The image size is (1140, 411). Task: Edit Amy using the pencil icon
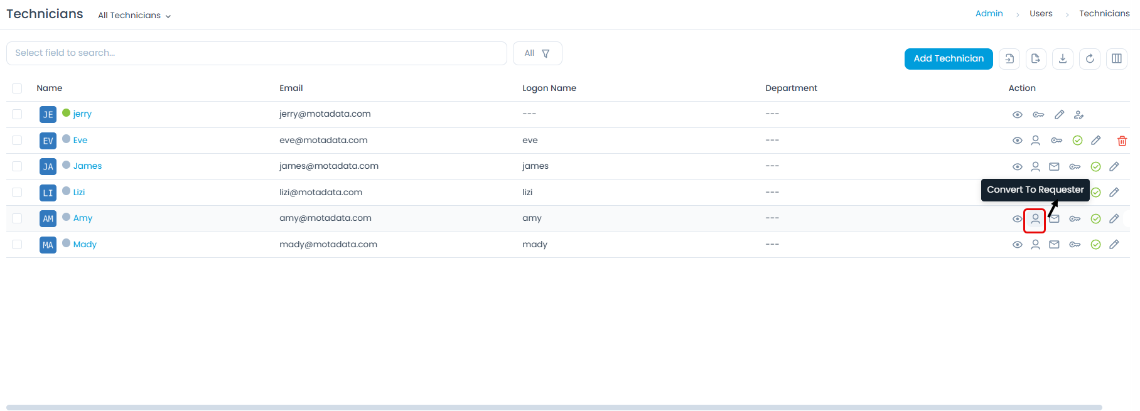click(x=1114, y=219)
